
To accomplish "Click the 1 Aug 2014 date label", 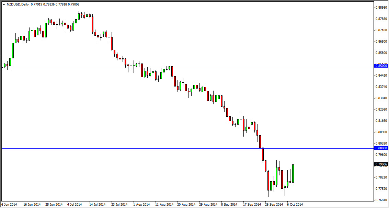I will click(142, 204).
